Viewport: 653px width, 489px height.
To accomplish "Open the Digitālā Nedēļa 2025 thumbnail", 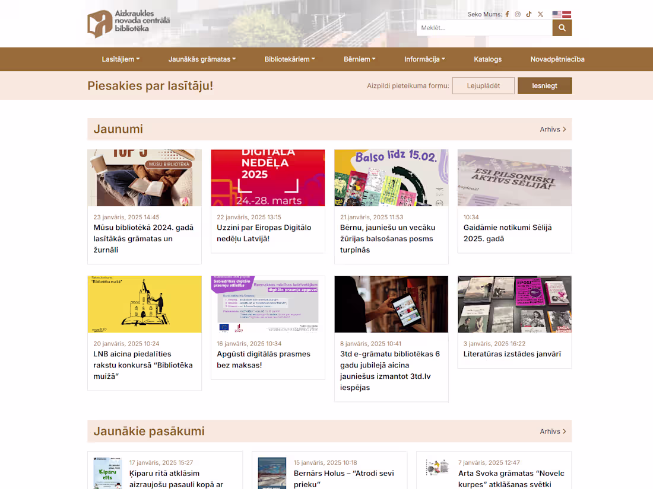I will [268, 178].
